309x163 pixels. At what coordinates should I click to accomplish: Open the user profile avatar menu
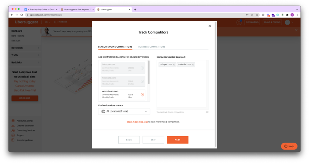click(x=287, y=22)
